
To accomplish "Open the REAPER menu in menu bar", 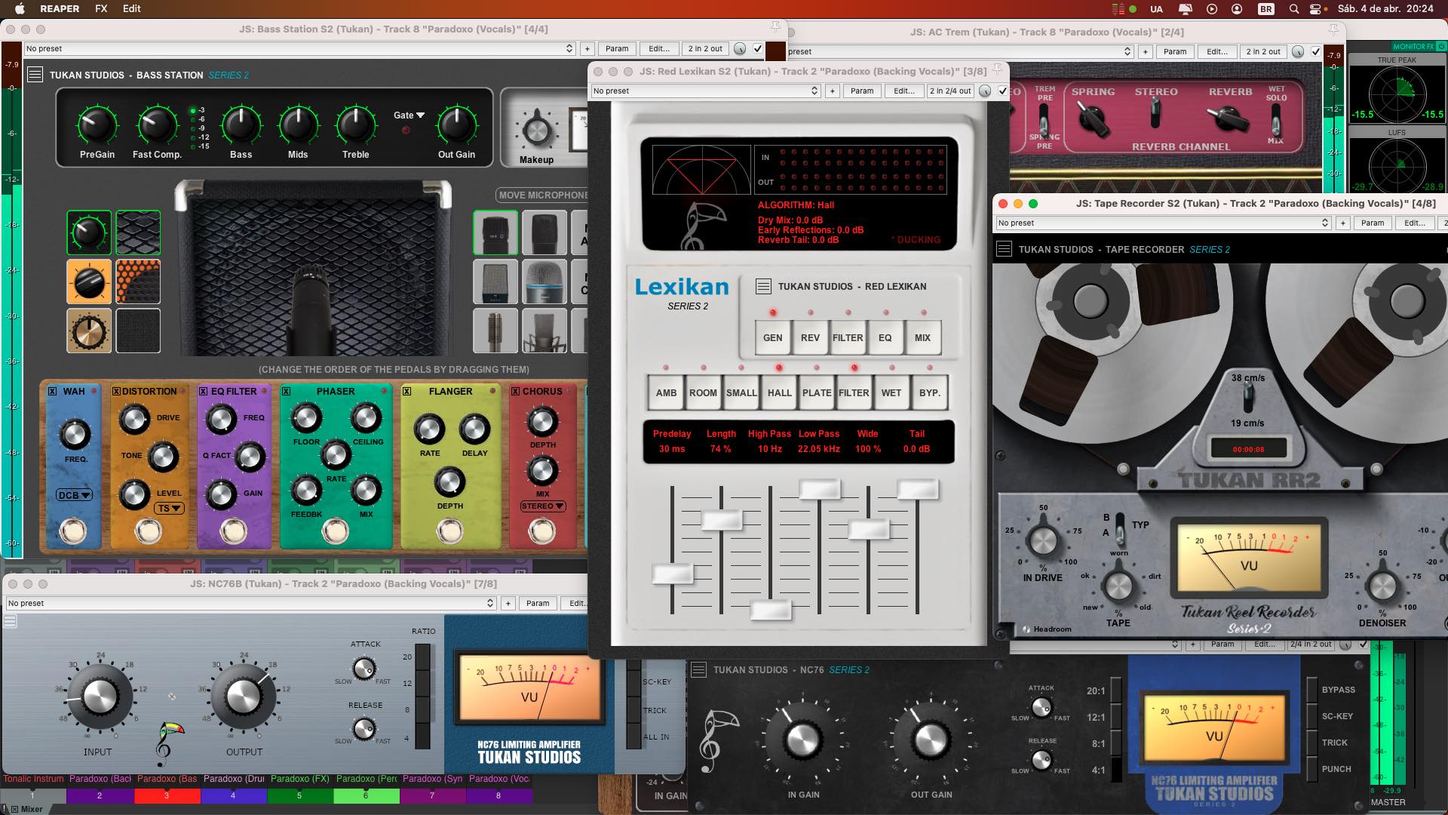I will point(60,8).
